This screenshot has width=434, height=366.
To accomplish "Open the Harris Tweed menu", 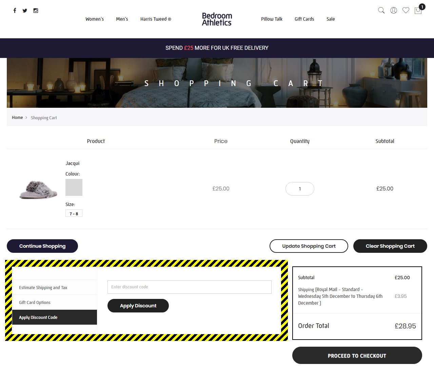I will click(x=156, y=19).
